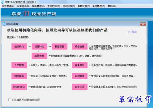Open the 系统管理(G) menu
Image resolution: width=153 pixels, height=108 pixels.
click(99, 6)
